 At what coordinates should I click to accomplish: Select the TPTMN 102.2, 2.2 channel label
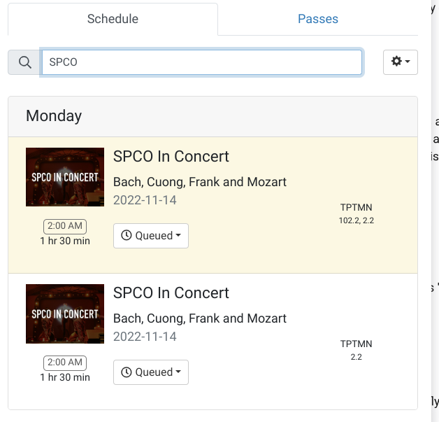click(357, 213)
